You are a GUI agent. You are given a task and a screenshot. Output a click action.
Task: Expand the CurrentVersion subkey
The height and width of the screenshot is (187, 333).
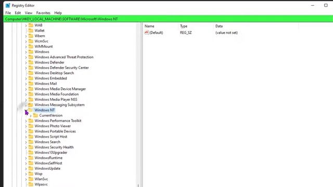31,115
